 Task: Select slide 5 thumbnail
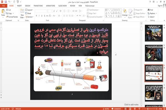(x=154, y=53)
